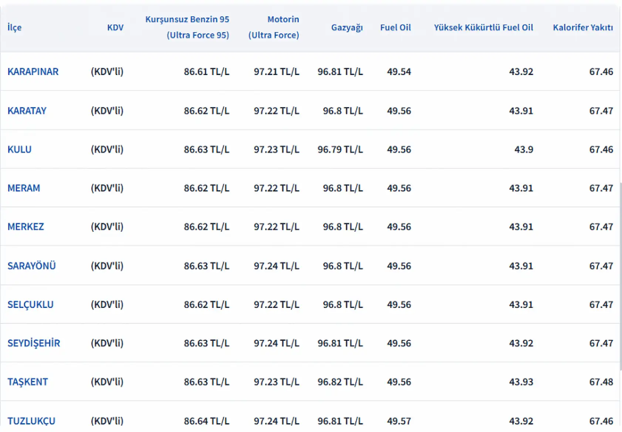This screenshot has height=432, width=622.
Task: Open the SARAYÖNÜ district link
Action: pyautogui.click(x=31, y=266)
